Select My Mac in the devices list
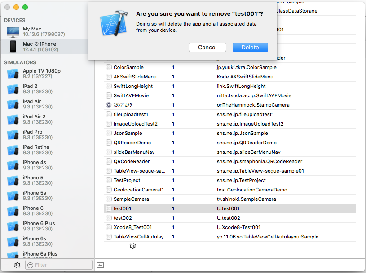This screenshot has height=273, width=366. tap(48, 31)
